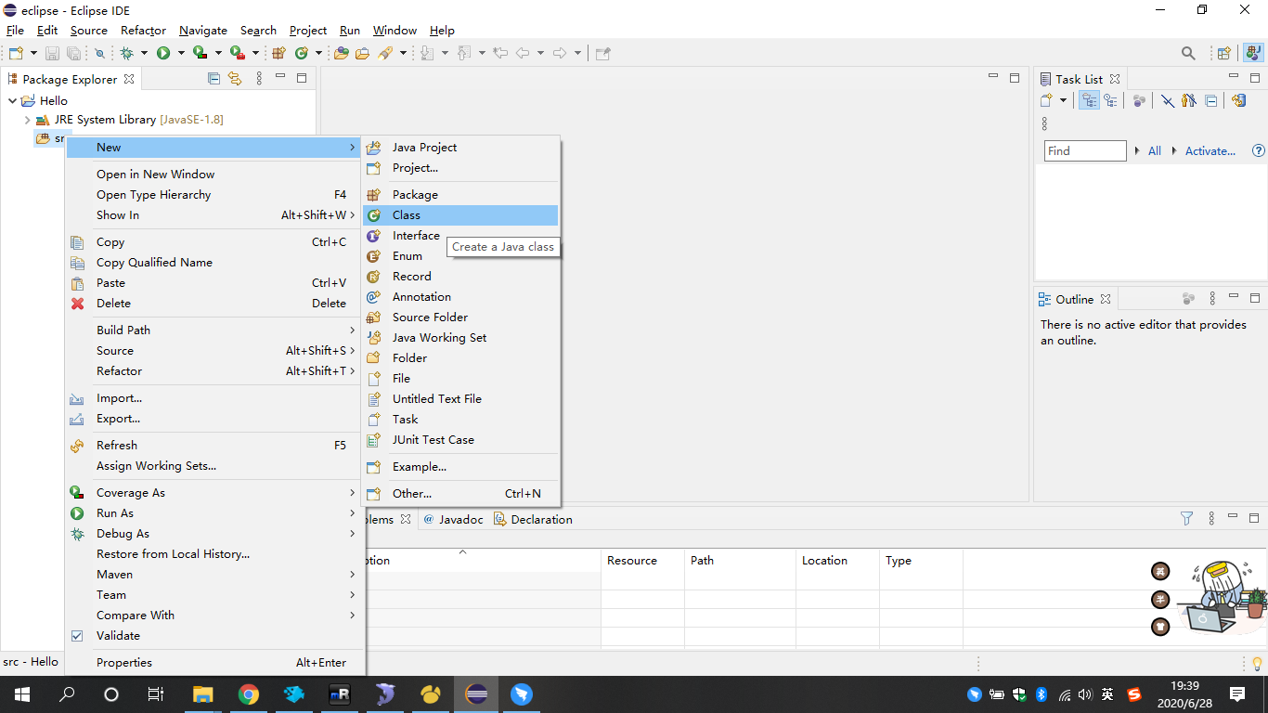Click the toolbar Search pen icon
Image resolution: width=1268 pixels, height=713 pixels.
click(x=385, y=53)
